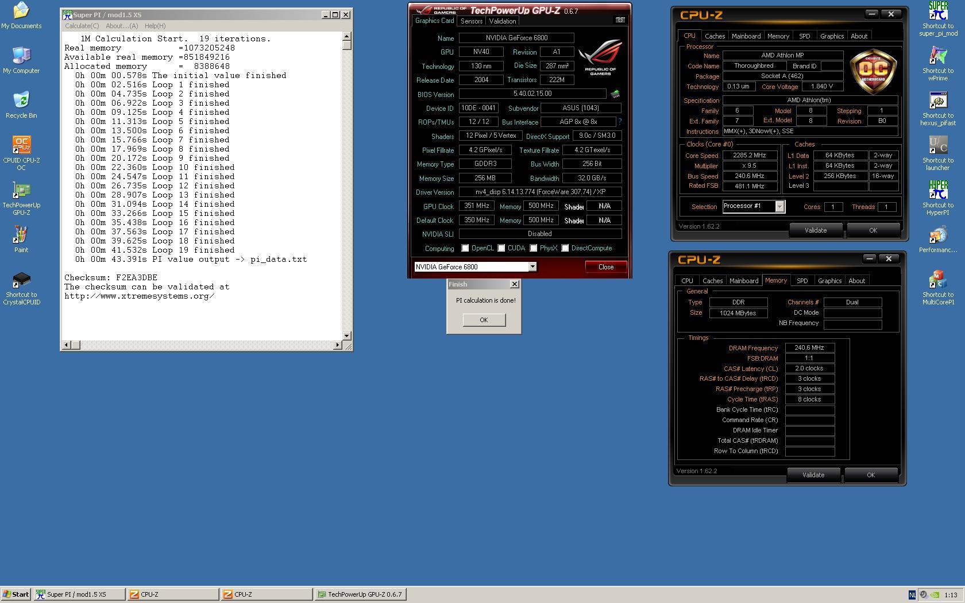Viewport: 965px width, 603px height.
Task: Select Super PI taskbar button
Action: click(79, 594)
